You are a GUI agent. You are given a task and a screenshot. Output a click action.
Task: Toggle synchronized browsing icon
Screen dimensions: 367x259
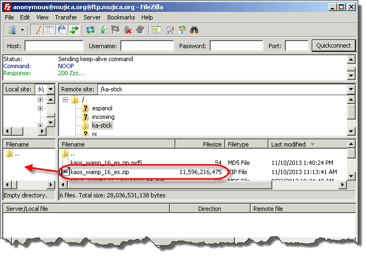pyautogui.click(x=182, y=30)
